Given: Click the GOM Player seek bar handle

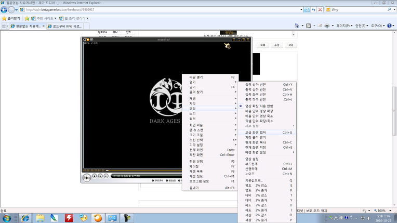Looking at the screenshot, I should (x=107, y=170).
